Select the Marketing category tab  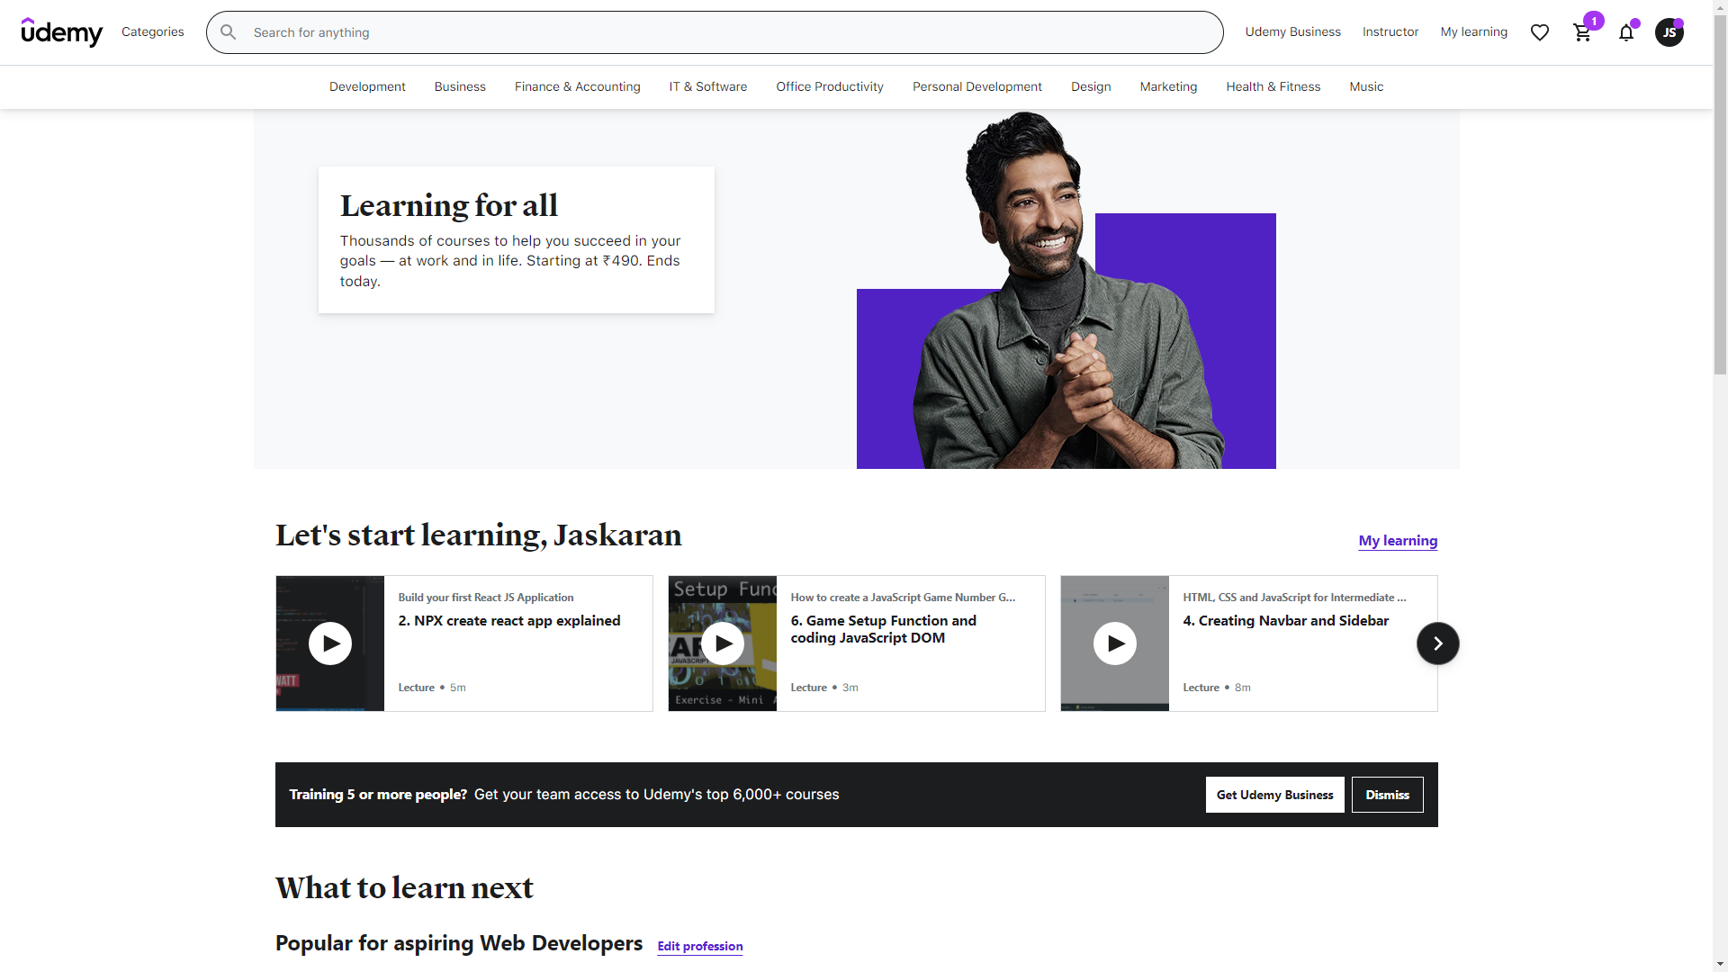pyautogui.click(x=1168, y=86)
